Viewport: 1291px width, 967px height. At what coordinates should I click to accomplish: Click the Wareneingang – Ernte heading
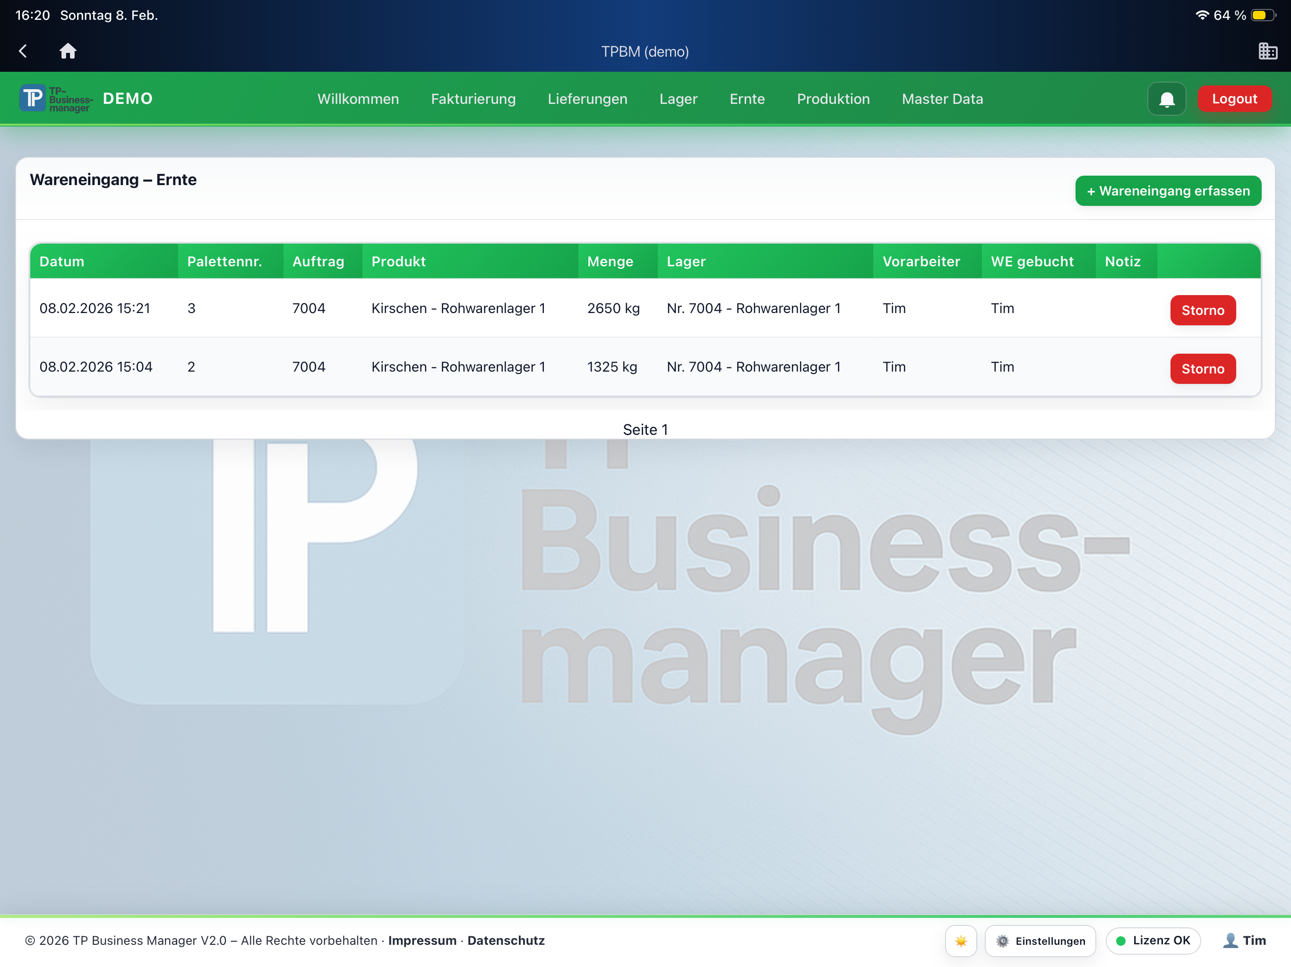[x=113, y=179]
